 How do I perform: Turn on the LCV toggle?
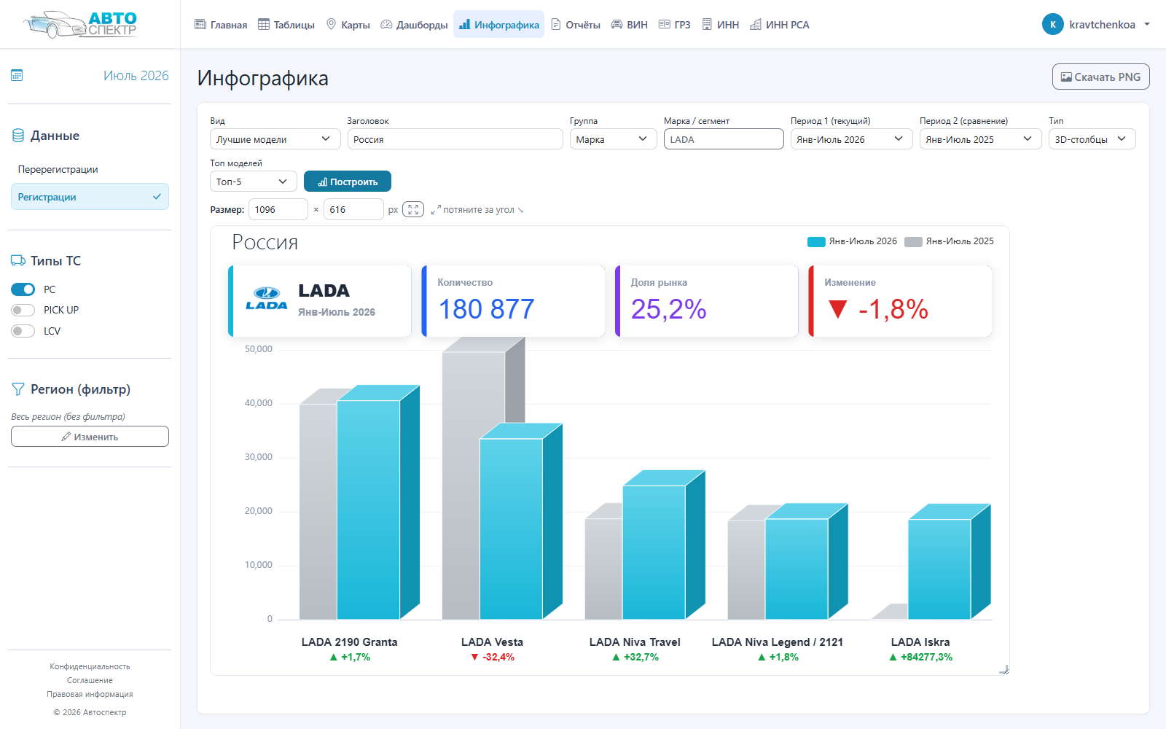23,331
